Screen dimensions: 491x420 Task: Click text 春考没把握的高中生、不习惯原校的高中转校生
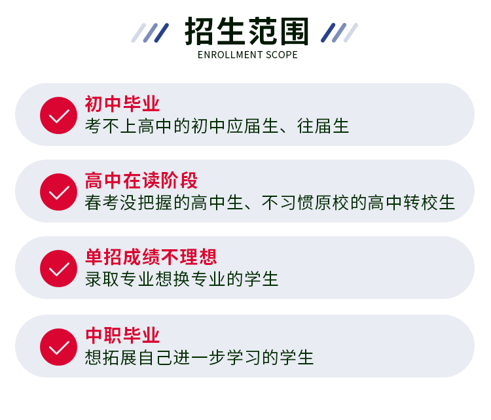tap(270, 203)
